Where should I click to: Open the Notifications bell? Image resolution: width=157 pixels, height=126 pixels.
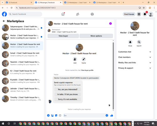[145, 14]
